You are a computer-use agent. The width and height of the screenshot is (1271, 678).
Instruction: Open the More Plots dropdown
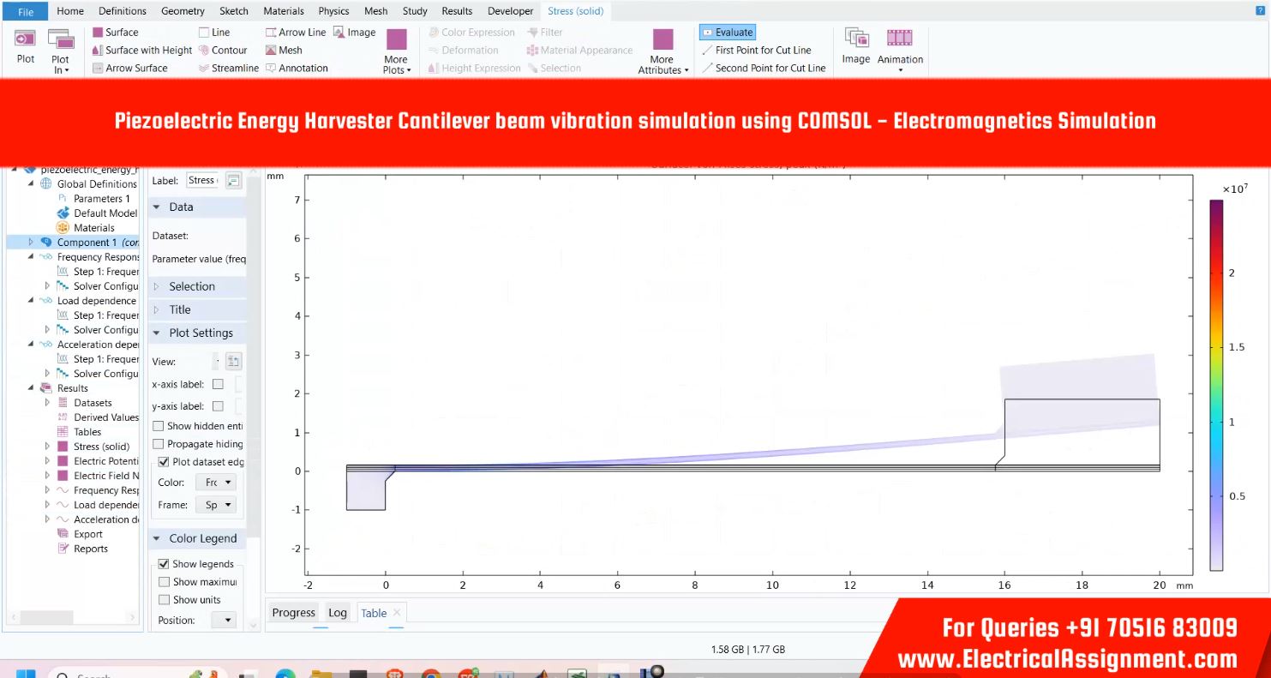[x=396, y=51]
